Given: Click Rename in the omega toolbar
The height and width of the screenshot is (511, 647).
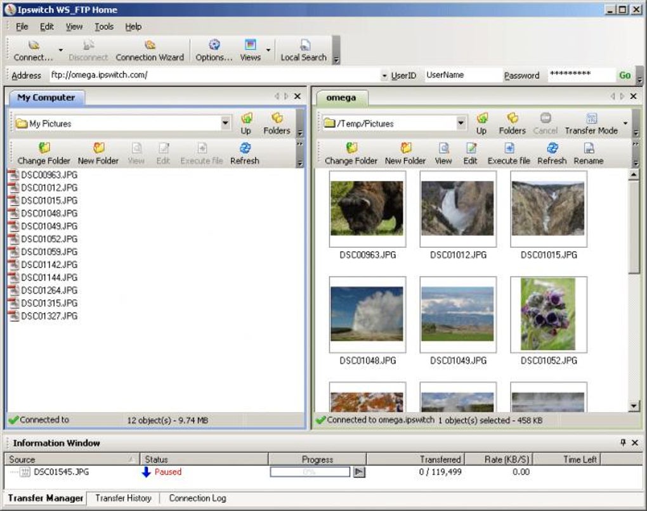Looking at the screenshot, I should click(588, 153).
